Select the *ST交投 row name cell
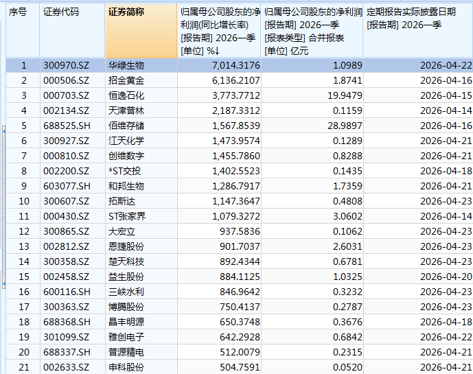 point(126,172)
